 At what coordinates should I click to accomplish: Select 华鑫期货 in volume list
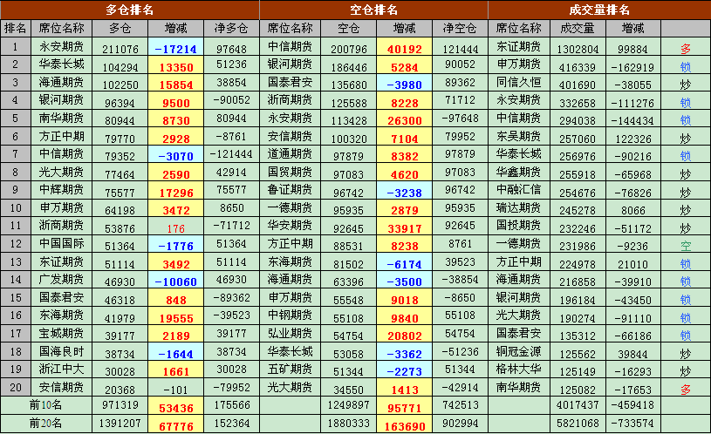click(x=519, y=173)
